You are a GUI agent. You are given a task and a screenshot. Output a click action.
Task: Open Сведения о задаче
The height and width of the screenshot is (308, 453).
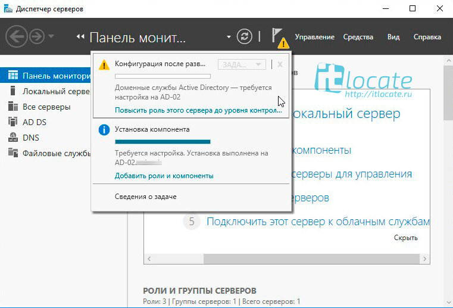click(146, 197)
